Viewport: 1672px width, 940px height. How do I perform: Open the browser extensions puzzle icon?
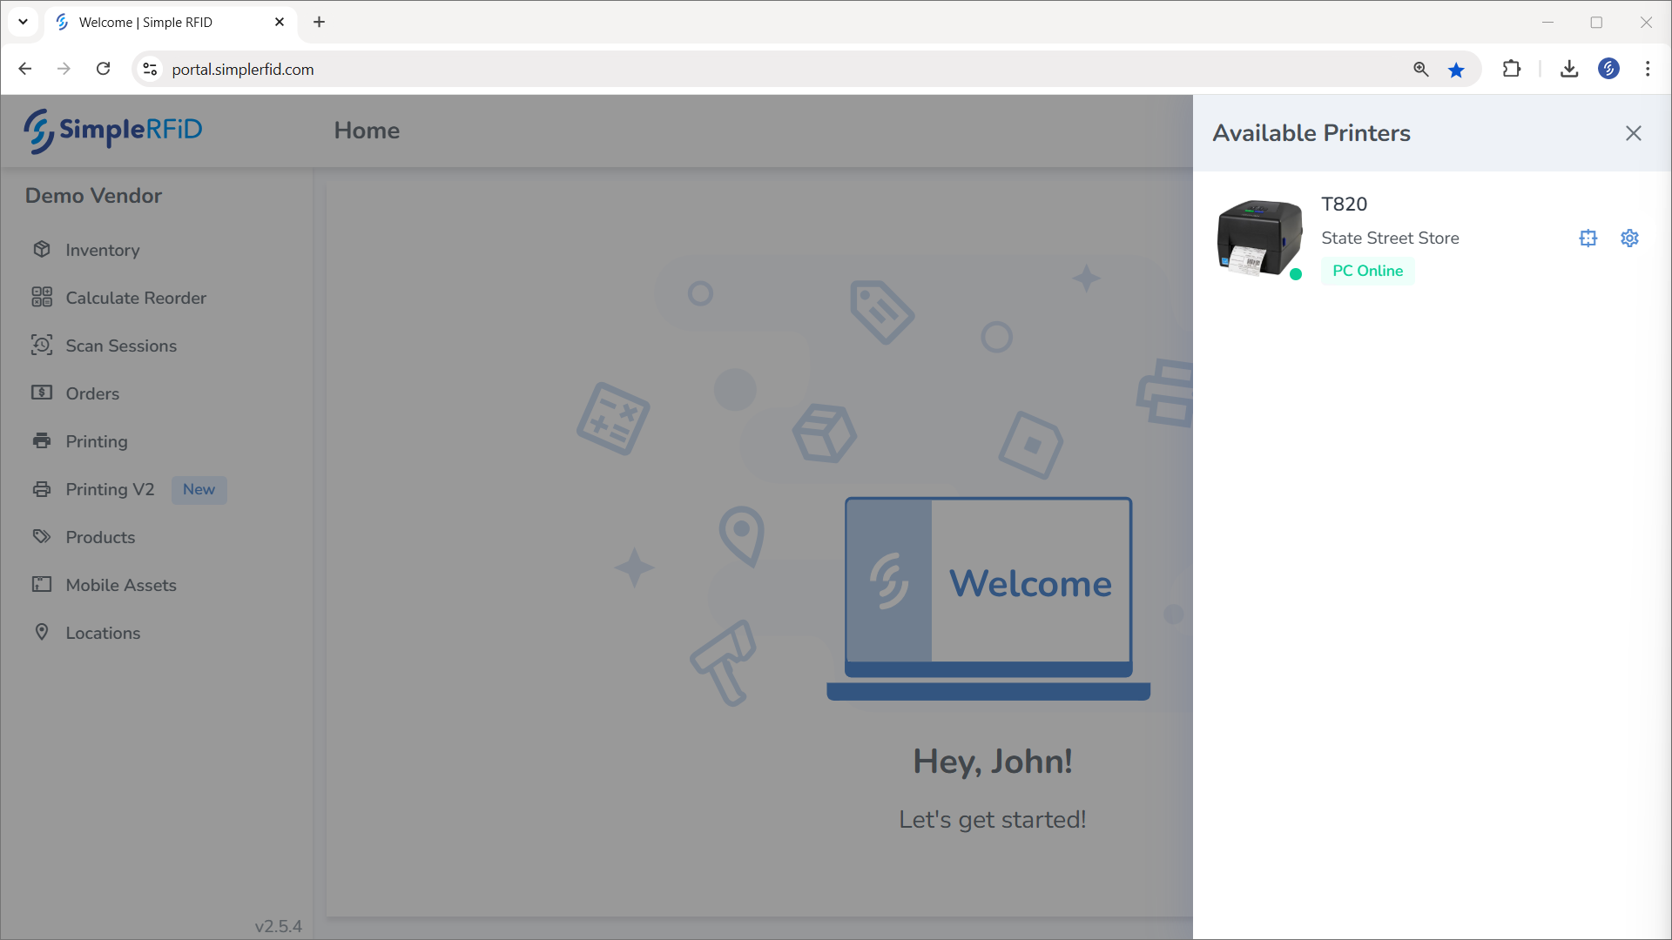click(1512, 69)
